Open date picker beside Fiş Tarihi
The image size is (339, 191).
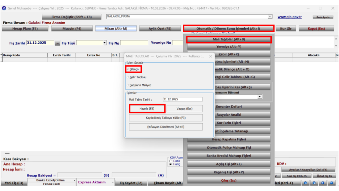click(x=57, y=43)
